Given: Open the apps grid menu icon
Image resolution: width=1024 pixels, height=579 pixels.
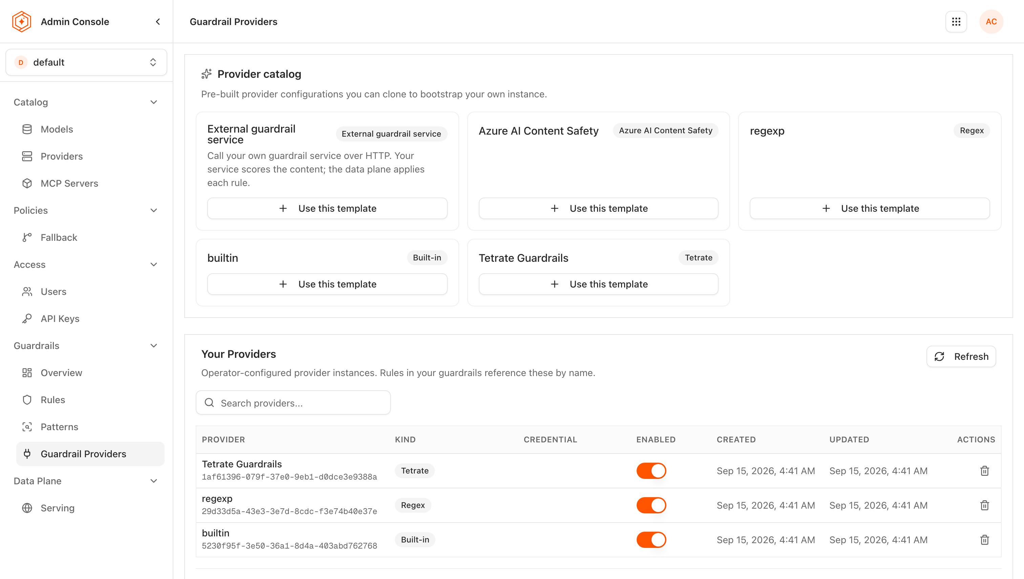Looking at the screenshot, I should pyautogui.click(x=956, y=21).
